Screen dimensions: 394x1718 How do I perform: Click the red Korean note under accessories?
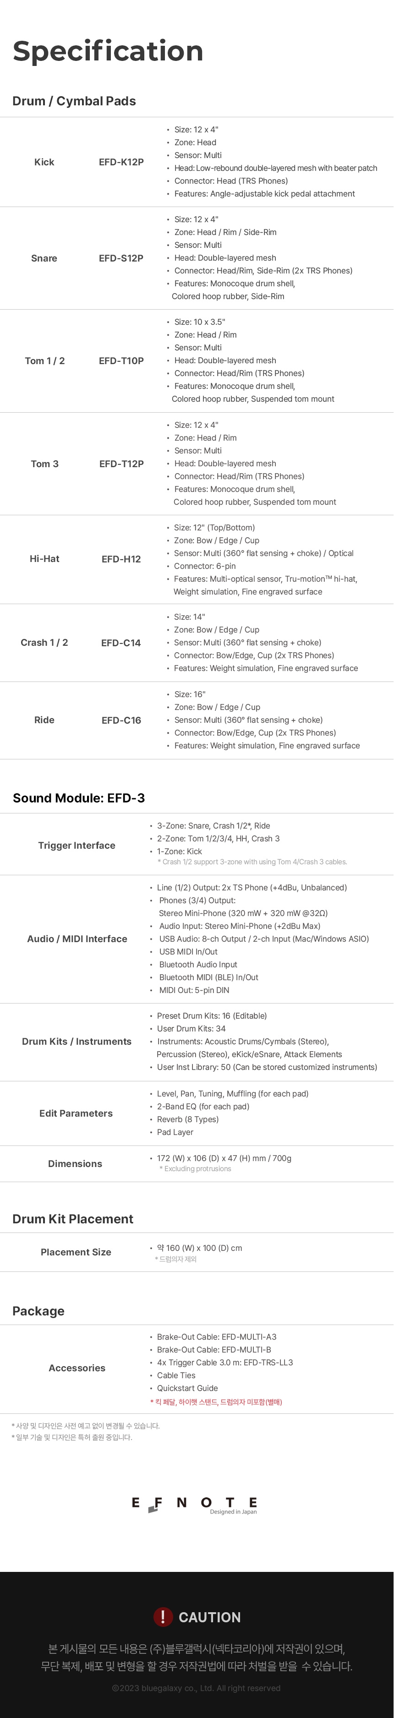(x=216, y=1402)
